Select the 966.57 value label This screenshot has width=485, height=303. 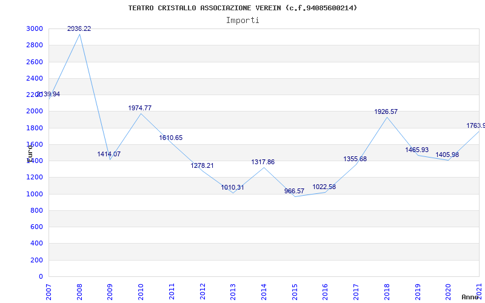(294, 191)
